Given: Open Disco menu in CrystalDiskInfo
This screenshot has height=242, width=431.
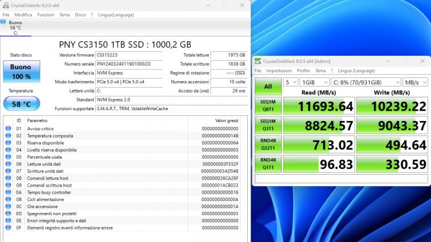Looking at the screenshot, I should pos(80,15).
